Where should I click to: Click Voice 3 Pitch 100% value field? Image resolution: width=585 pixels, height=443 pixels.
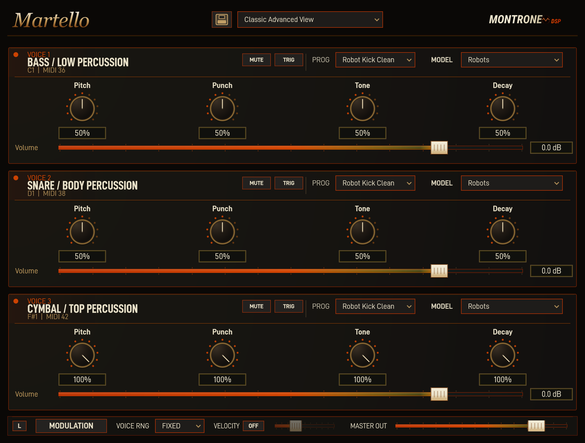[x=82, y=380]
